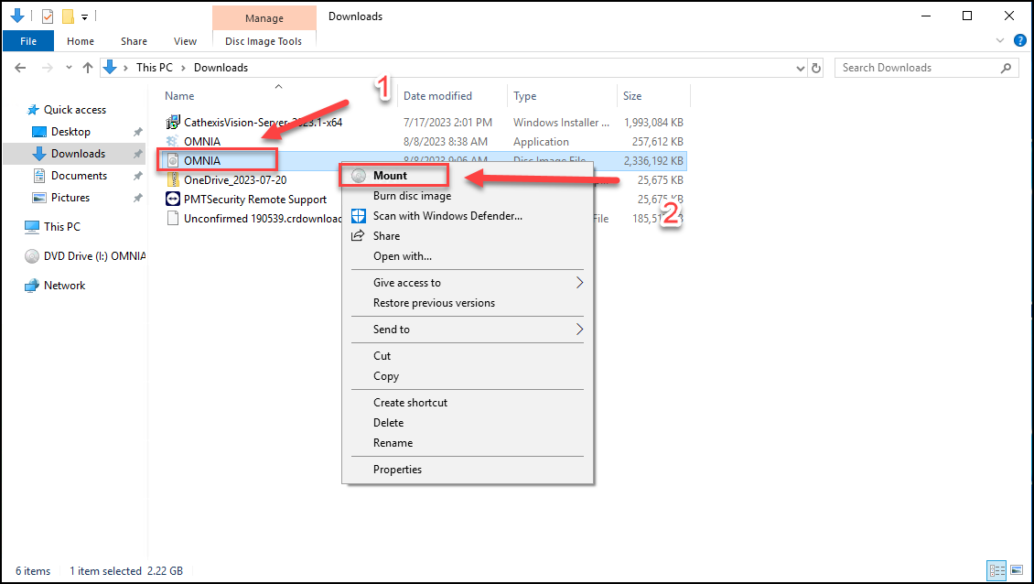Click the OneDrive zip folder icon
The image size is (1034, 584).
(x=173, y=179)
